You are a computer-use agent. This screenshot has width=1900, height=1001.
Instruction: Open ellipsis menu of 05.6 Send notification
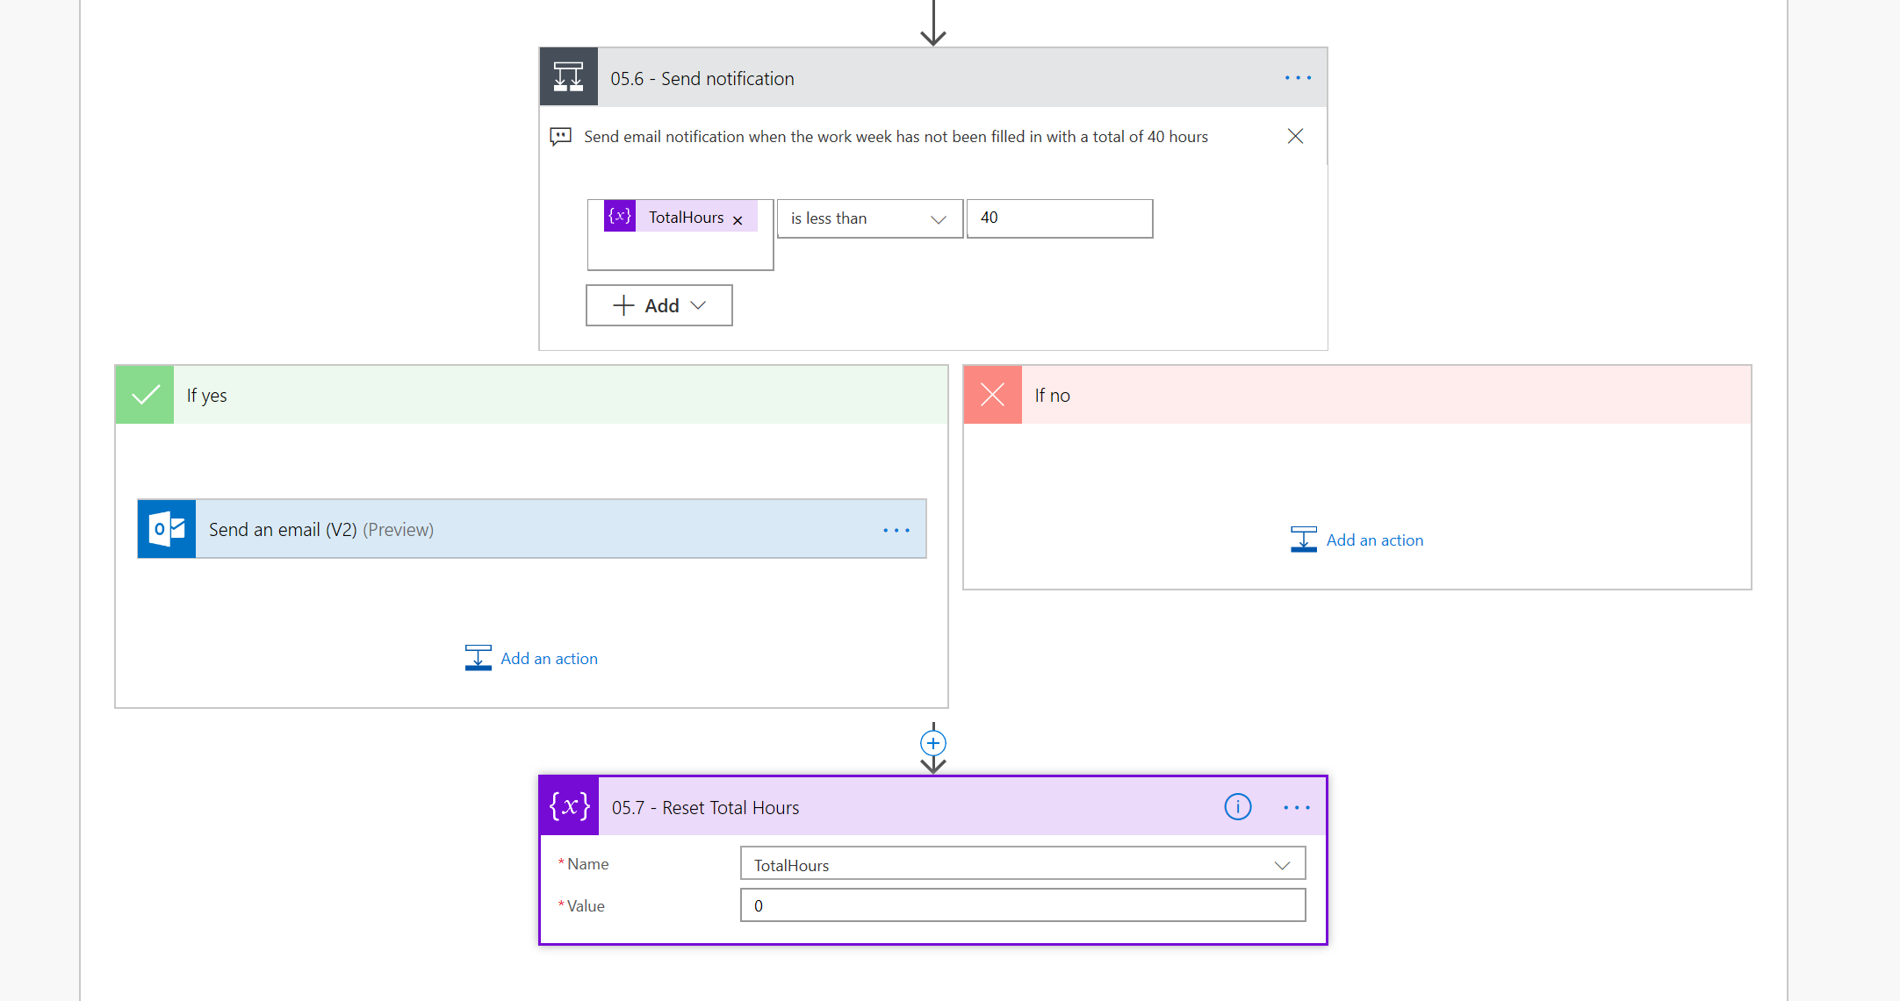(1297, 78)
